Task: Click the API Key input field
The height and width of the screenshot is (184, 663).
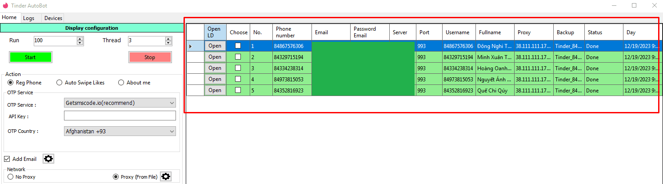Action: click(x=120, y=116)
